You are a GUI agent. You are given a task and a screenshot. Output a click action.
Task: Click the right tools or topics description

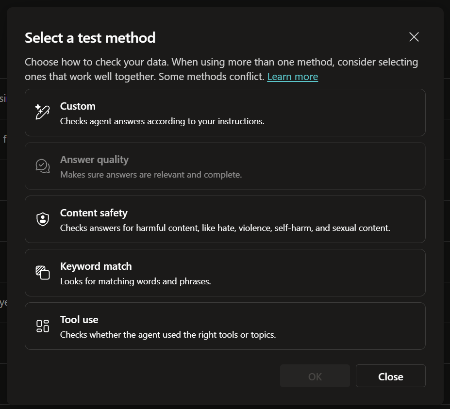[168, 335]
